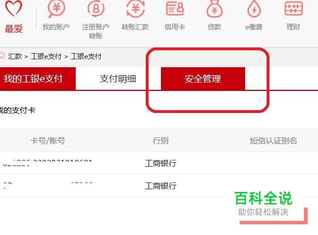318x235 pixels.
Task: Open 注册账户转账 icon
Action: point(95,8)
